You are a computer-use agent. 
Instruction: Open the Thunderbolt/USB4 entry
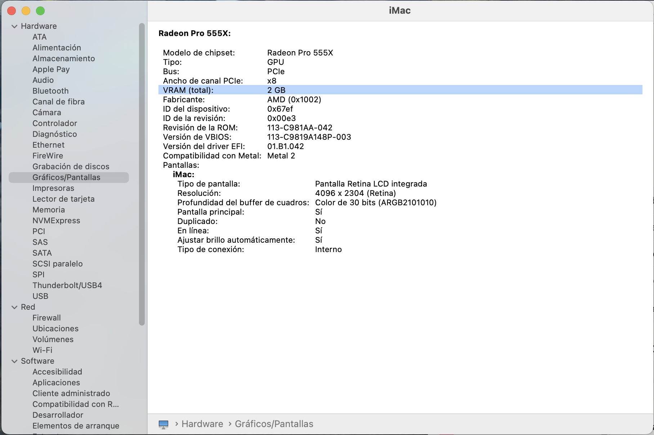(x=67, y=285)
